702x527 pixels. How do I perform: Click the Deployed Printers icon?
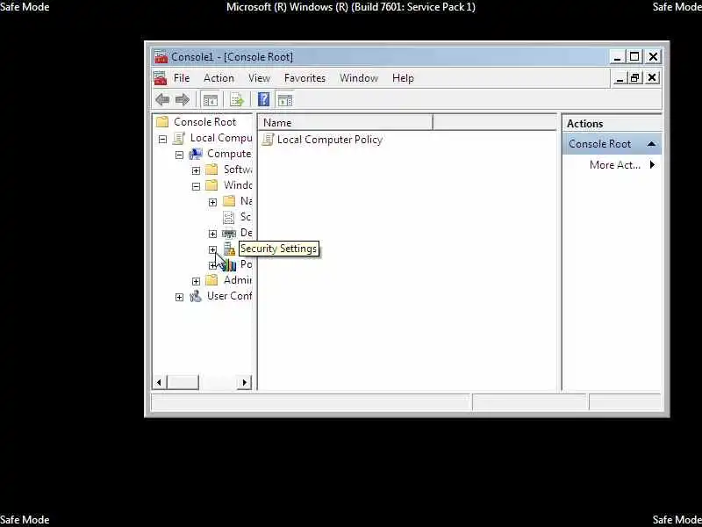(229, 233)
